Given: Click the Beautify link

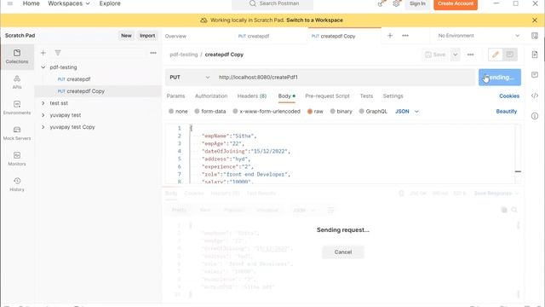Looking at the screenshot, I should click(x=507, y=112).
